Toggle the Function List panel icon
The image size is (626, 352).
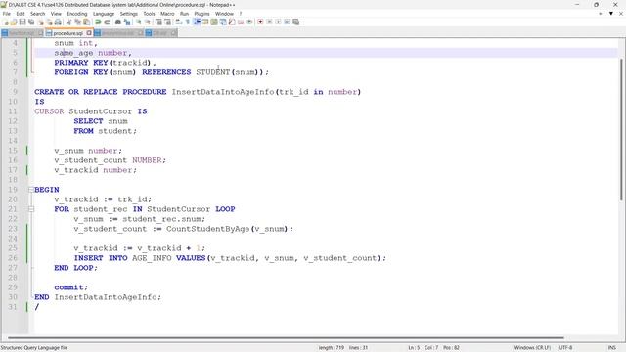coord(232,22)
